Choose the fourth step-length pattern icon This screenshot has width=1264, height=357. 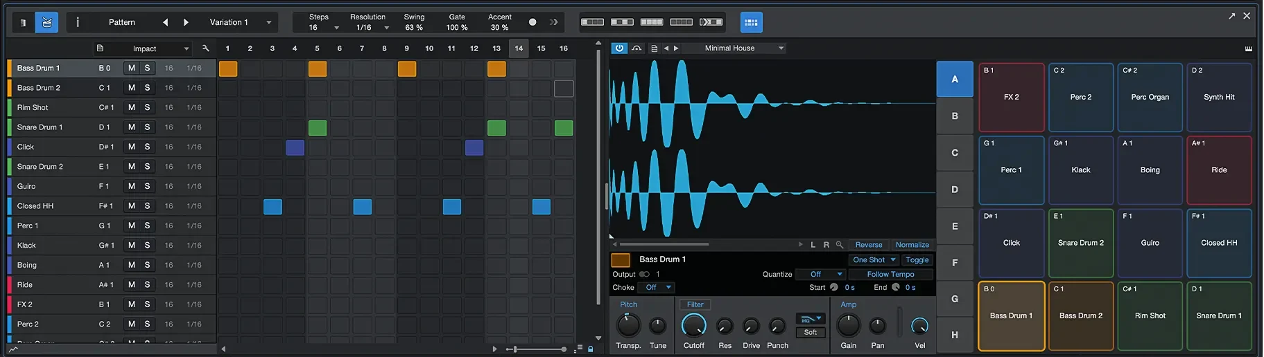pos(681,22)
